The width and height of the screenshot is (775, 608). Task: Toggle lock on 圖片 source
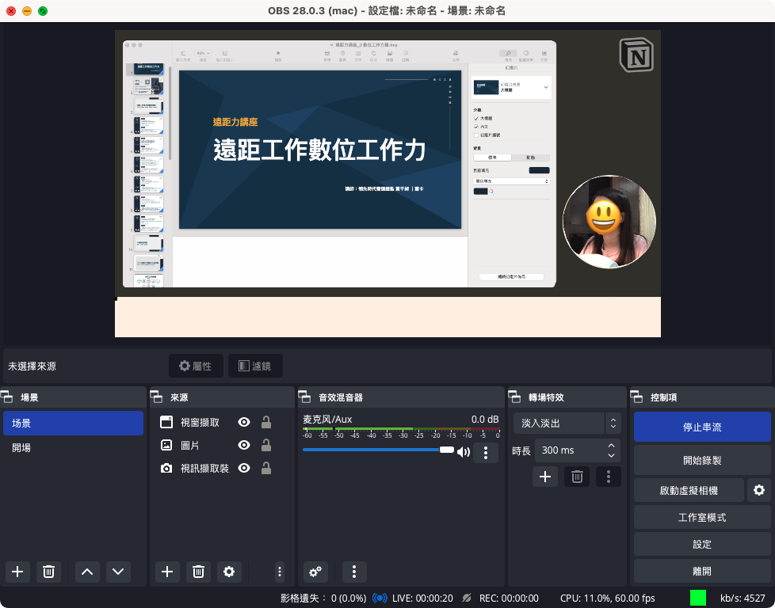coord(266,445)
